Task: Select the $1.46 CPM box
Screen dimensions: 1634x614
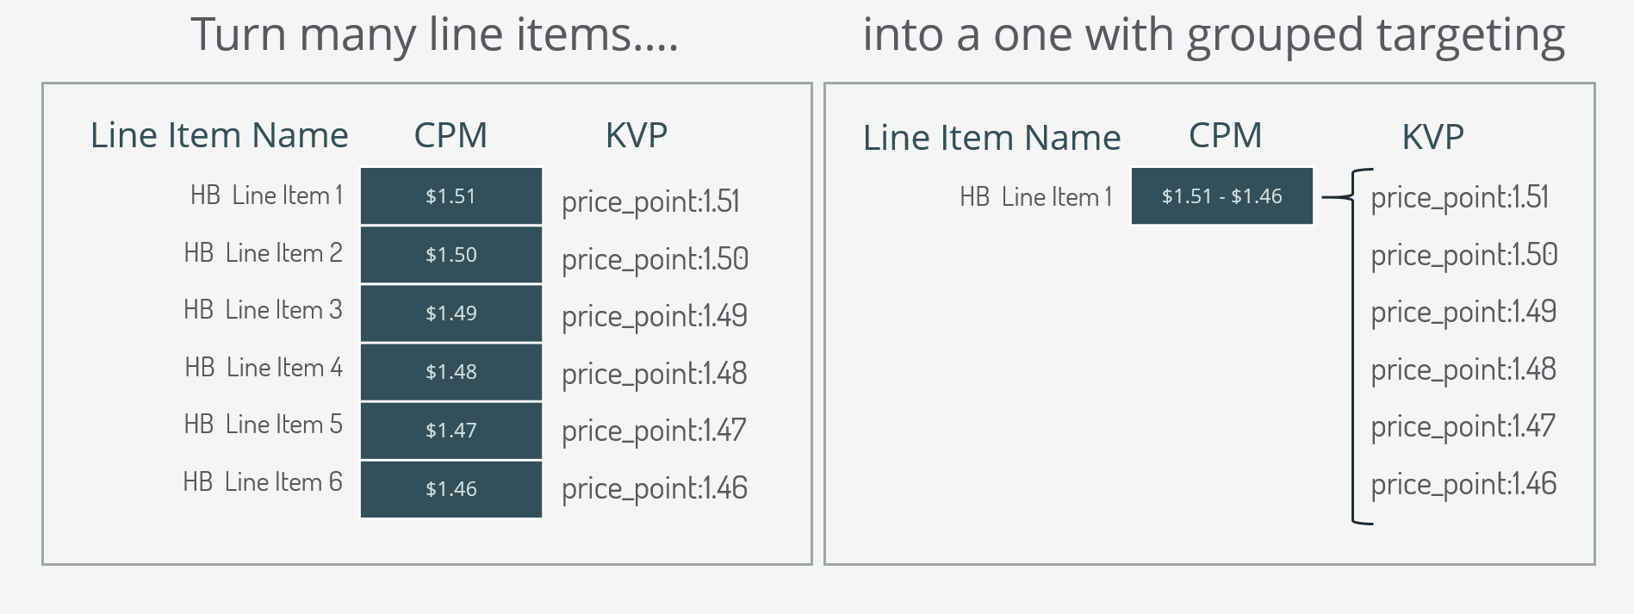Action: point(451,489)
